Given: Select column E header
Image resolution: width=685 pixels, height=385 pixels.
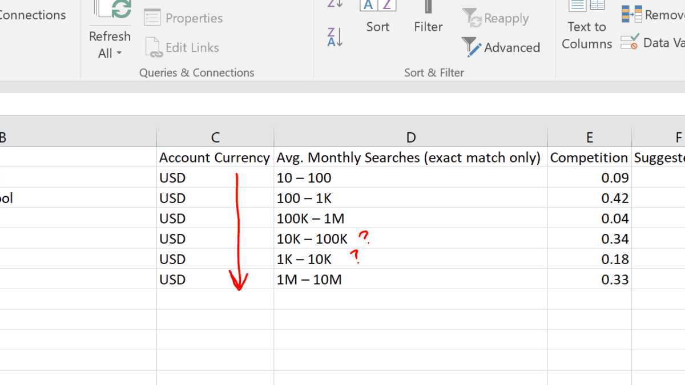Looking at the screenshot, I should 590,137.
